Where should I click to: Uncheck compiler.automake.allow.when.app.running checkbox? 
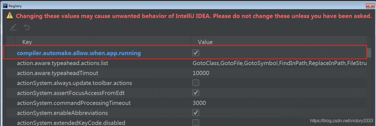click(x=196, y=53)
